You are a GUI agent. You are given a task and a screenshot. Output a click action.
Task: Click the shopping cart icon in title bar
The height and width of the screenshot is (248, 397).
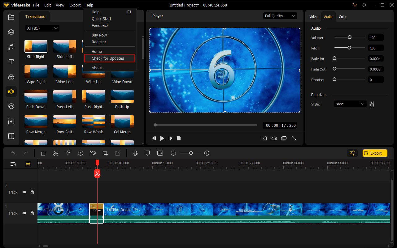pyautogui.click(x=355, y=5)
